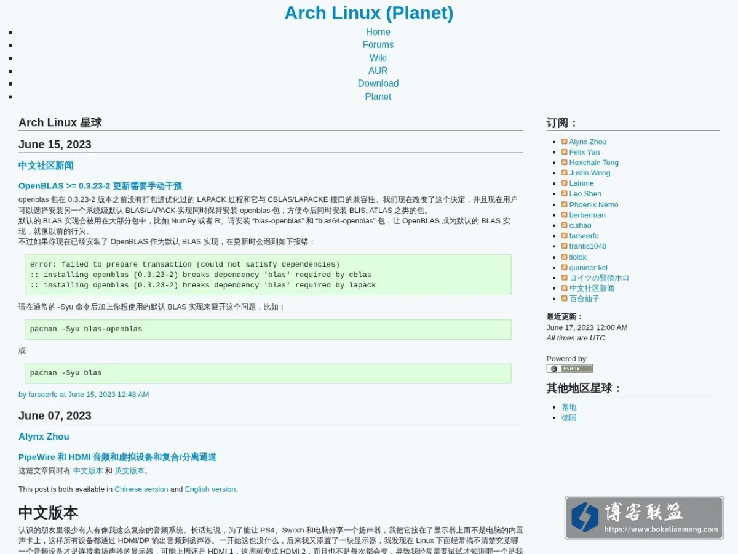This screenshot has height=554, width=738.
Task: Click RSS feed icon beside frantic1048
Action: [x=565, y=246]
